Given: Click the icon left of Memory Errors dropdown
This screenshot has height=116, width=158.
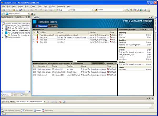Looking at the screenshot, I should (x=7, y=14).
